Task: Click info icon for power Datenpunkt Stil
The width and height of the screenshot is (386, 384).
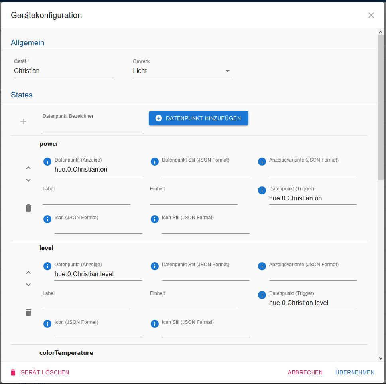Action: pyautogui.click(x=155, y=162)
